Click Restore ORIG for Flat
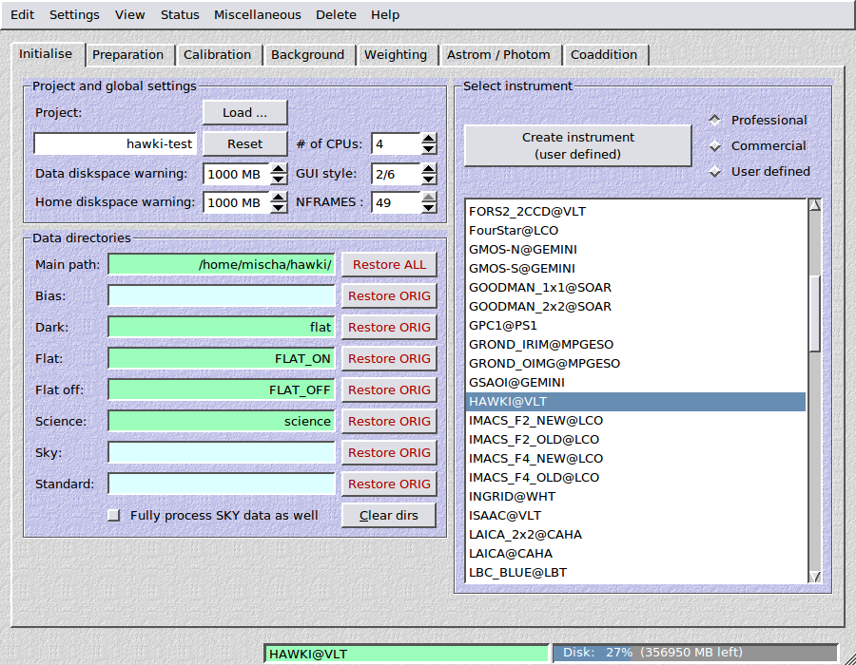 click(389, 359)
